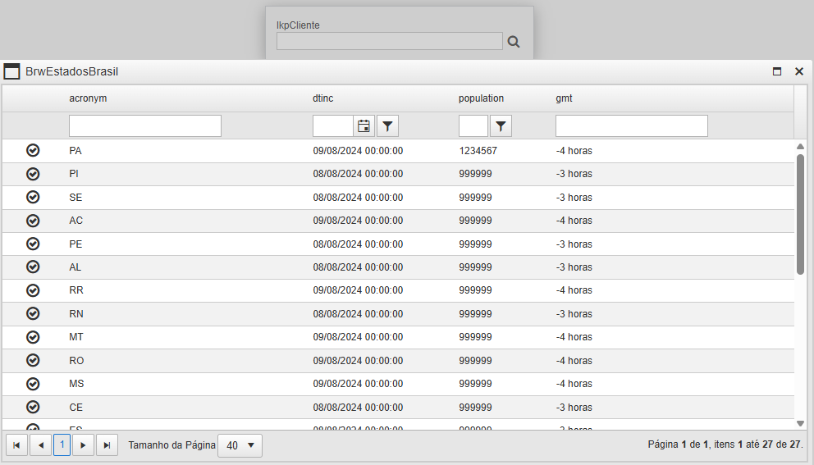Select the AC row check icon
The height and width of the screenshot is (465, 814).
coord(33,221)
